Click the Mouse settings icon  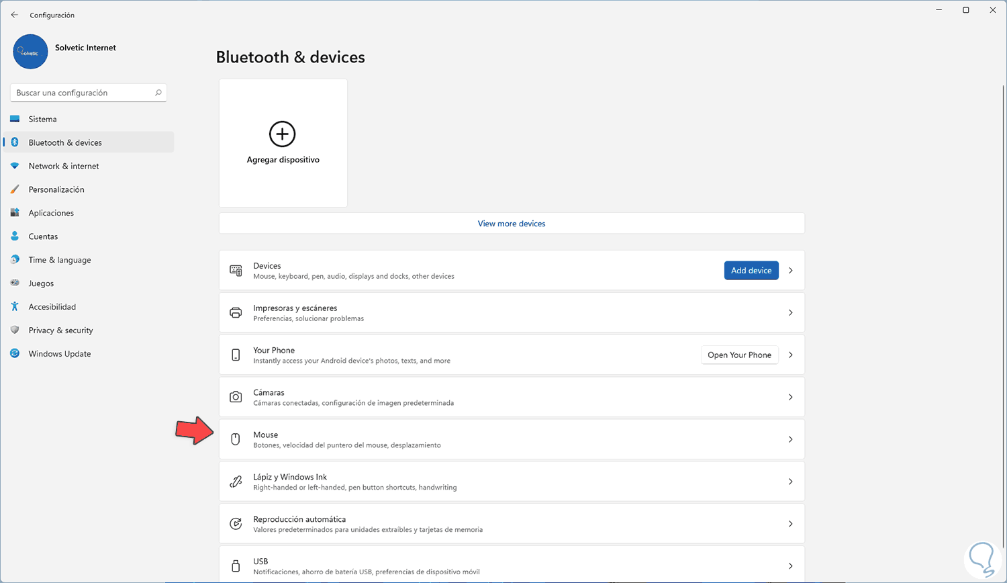coord(236,439)
